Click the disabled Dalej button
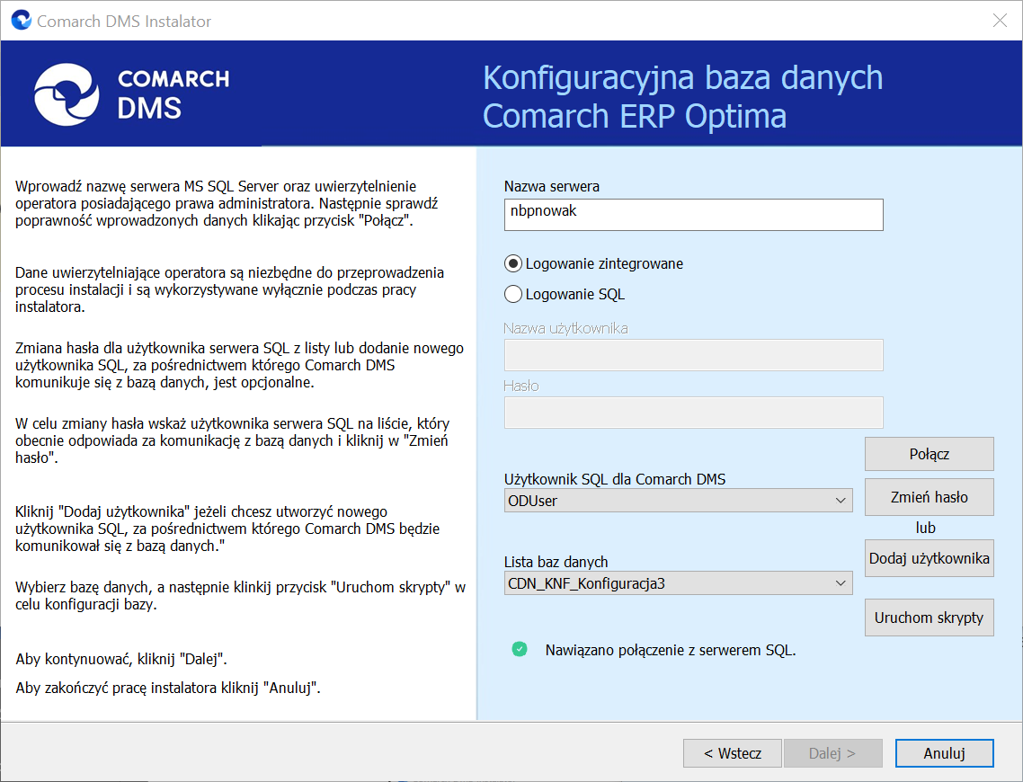 coord(832,753)
